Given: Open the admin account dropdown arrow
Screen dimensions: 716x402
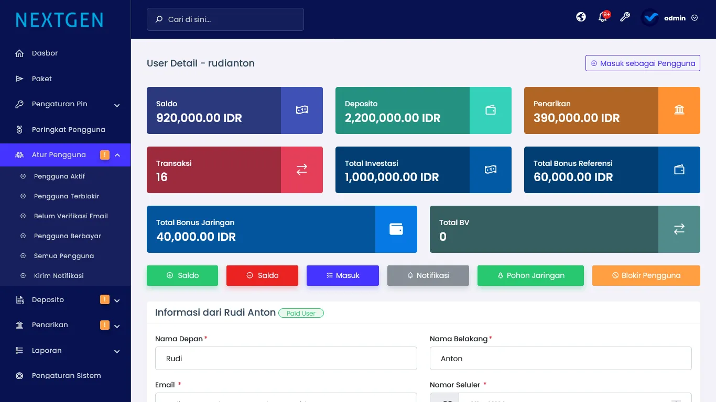Looking at the screenshot, I should click(695, 18).
